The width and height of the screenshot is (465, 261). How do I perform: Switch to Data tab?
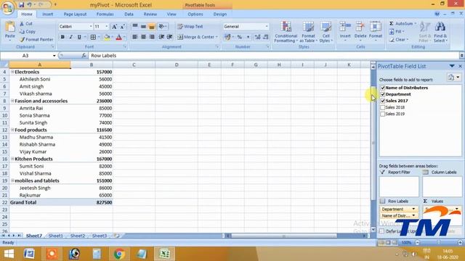[x=129, y=14]
